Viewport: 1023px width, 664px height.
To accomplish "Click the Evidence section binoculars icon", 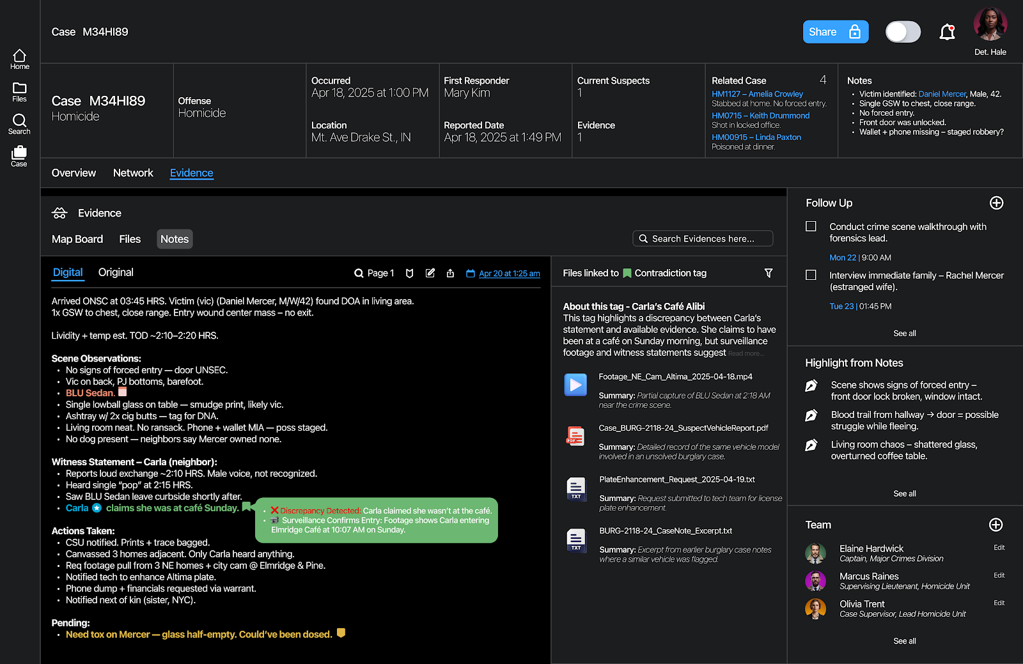I will pyautogui.click(x=59, y=213).
